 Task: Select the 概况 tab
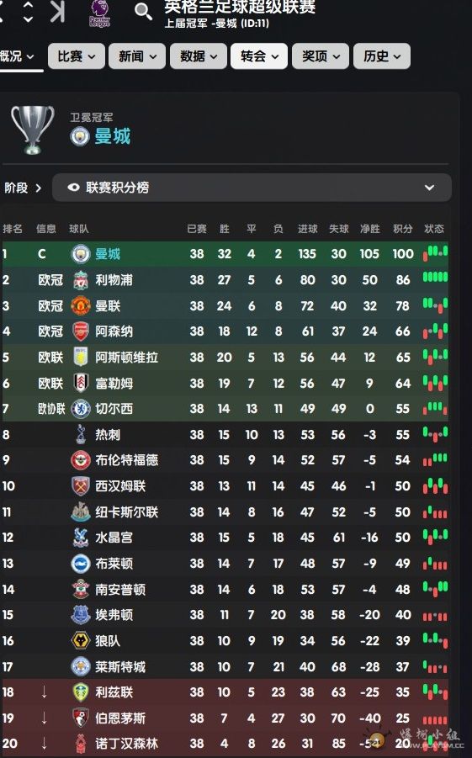pyautogui.click(x=19, y=56)
